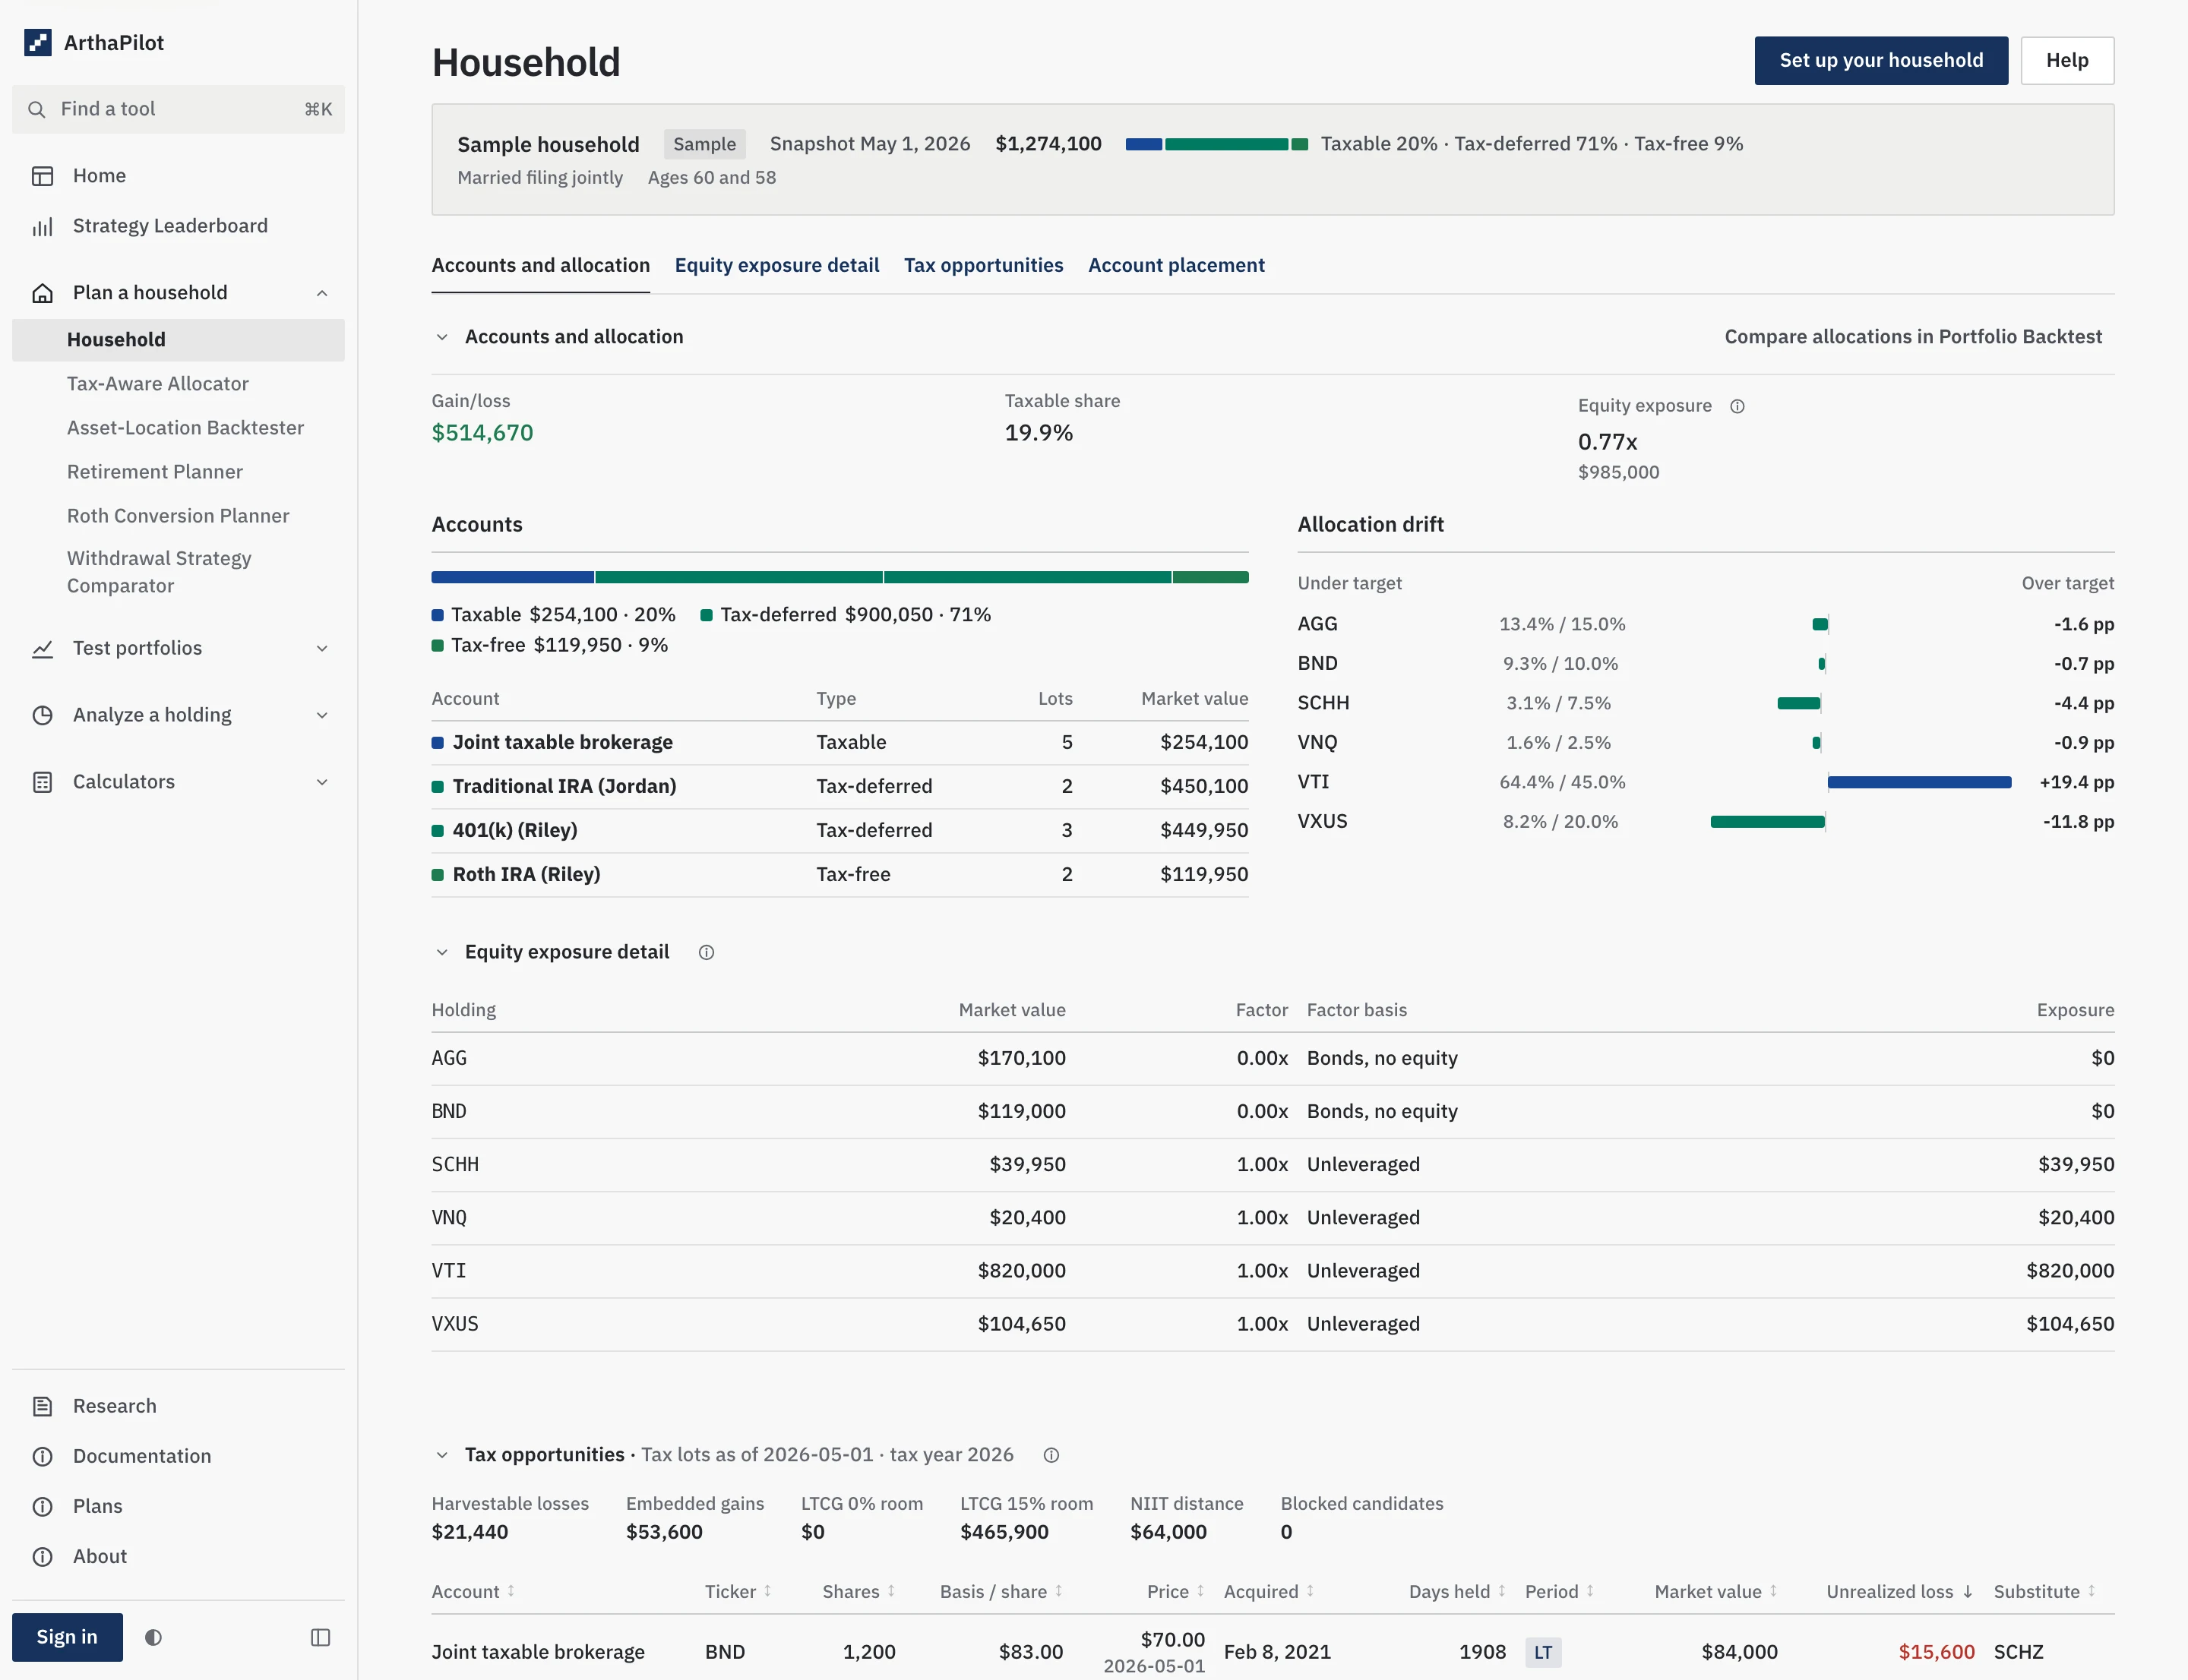Click the Analyze a holding pie icon
The width and height of the screenshot is (2188, 1680).
pos(42,715)
